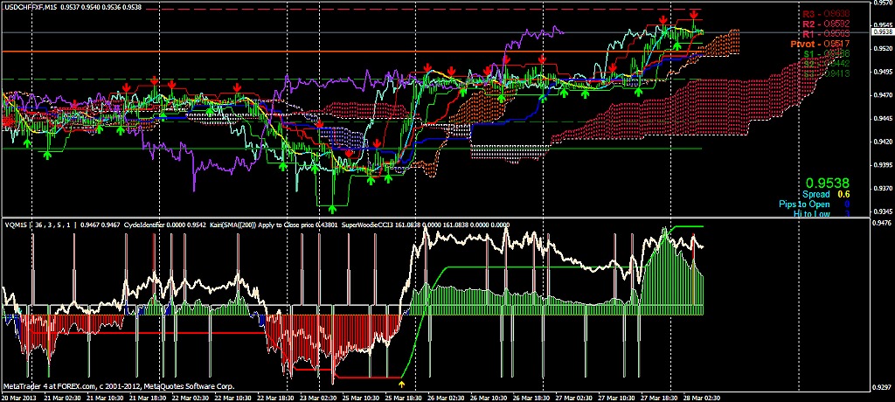Click the lowest green buy arrow on chart
Viewport: 895px width, 402px height.
pos(332,209)
